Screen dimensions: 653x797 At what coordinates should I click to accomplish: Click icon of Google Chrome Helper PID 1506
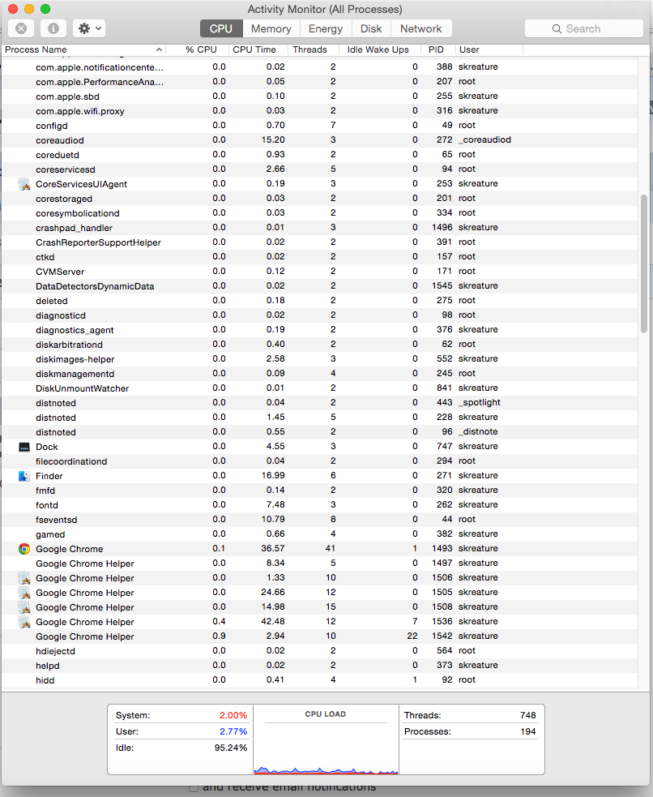point(23,578)
